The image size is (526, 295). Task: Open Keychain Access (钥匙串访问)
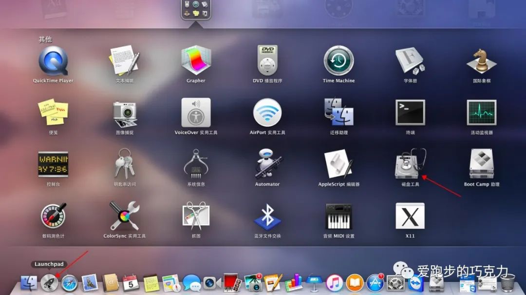pyautogui.click(x=124, y=164)
